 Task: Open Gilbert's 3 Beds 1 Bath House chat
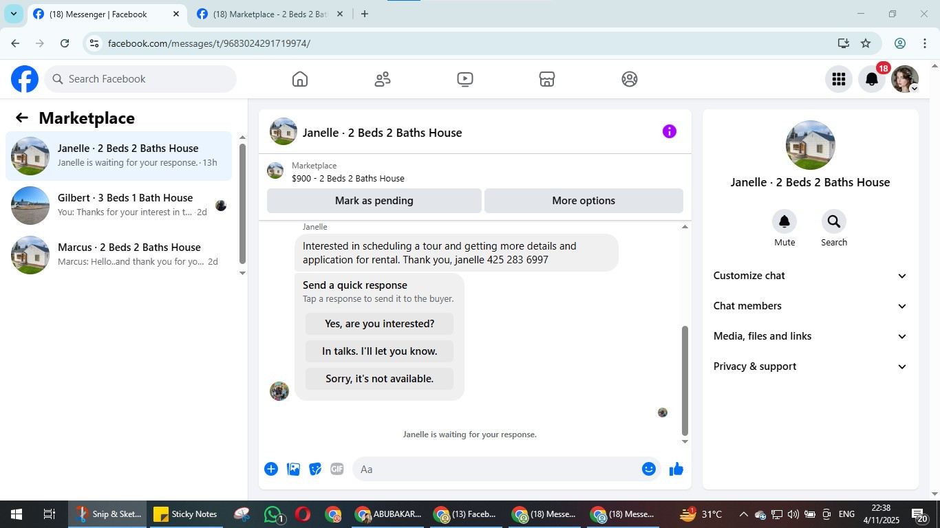coord(118,206)
